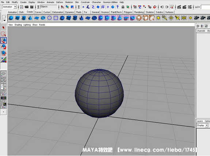Activate the Lasso selection tool
Image resolution: width=210 pixels, height=156 pixels.
coord(4,34)
